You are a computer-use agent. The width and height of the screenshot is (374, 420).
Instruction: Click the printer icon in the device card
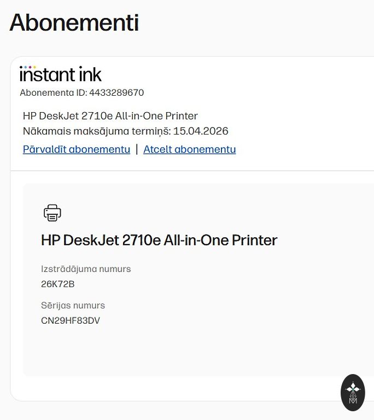[52, 213]
